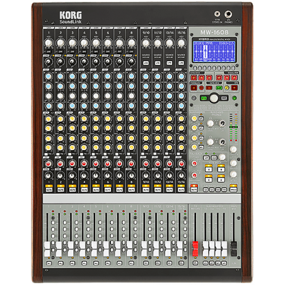Toggle the LINE switch on channel 1
The image size is (285, 285).
tap(49, 52)
